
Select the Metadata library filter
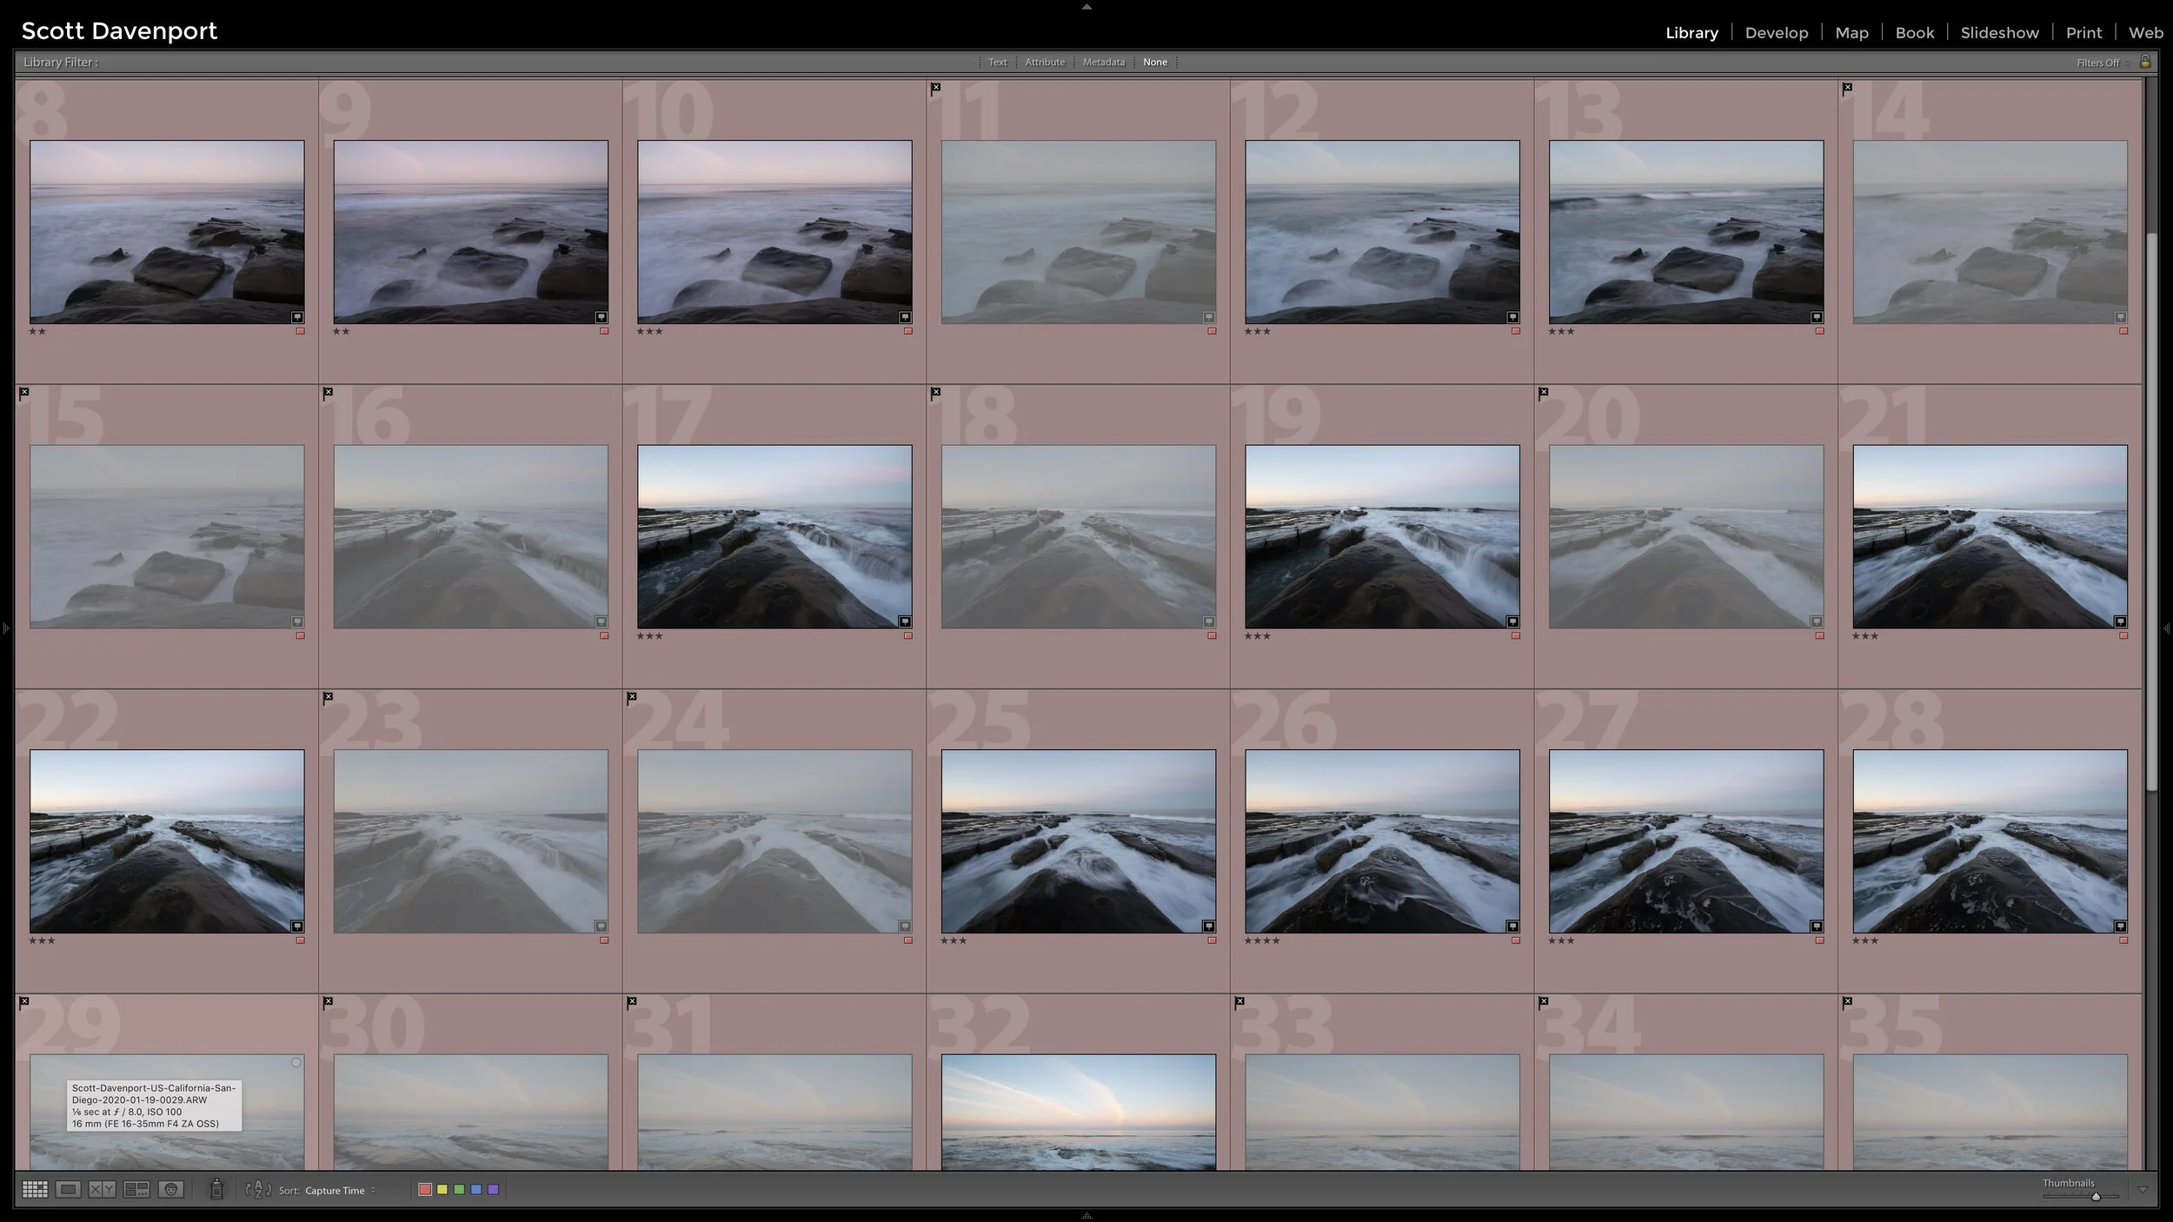point(1103,63)
